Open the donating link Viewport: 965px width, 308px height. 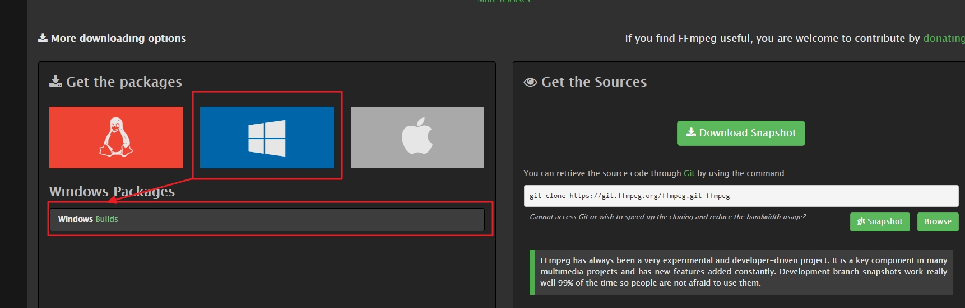[943, 38]
